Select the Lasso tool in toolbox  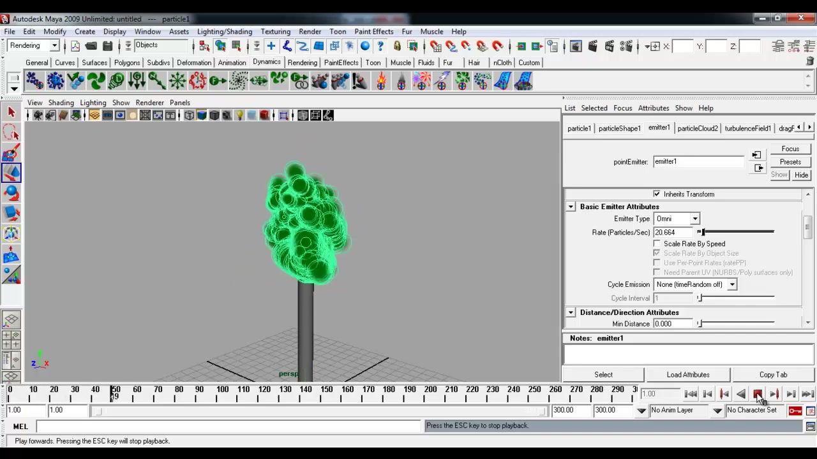pyautogui.click(x=11, y=133)
